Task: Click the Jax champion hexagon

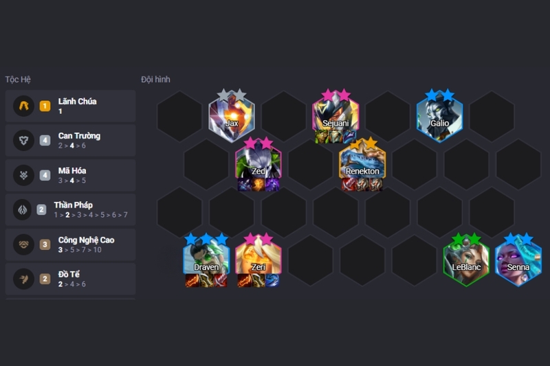Action: (x=232, y=117)
